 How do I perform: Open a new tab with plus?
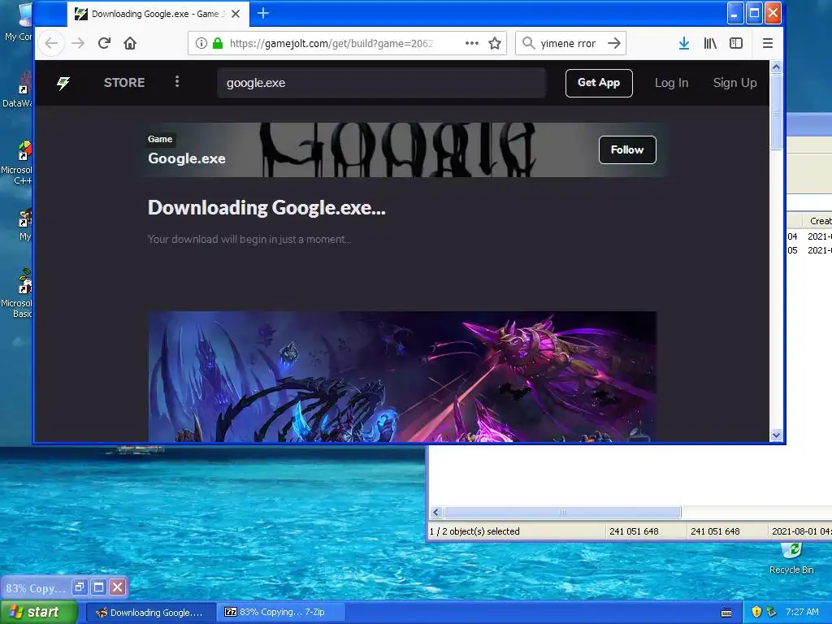pos(263,13)
